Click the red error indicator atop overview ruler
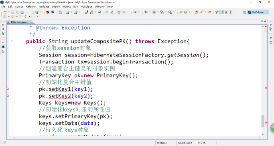Screen dimensions: 274x146 (266, 26)
